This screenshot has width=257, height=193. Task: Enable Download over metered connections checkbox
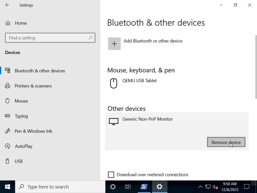(111, 175)
